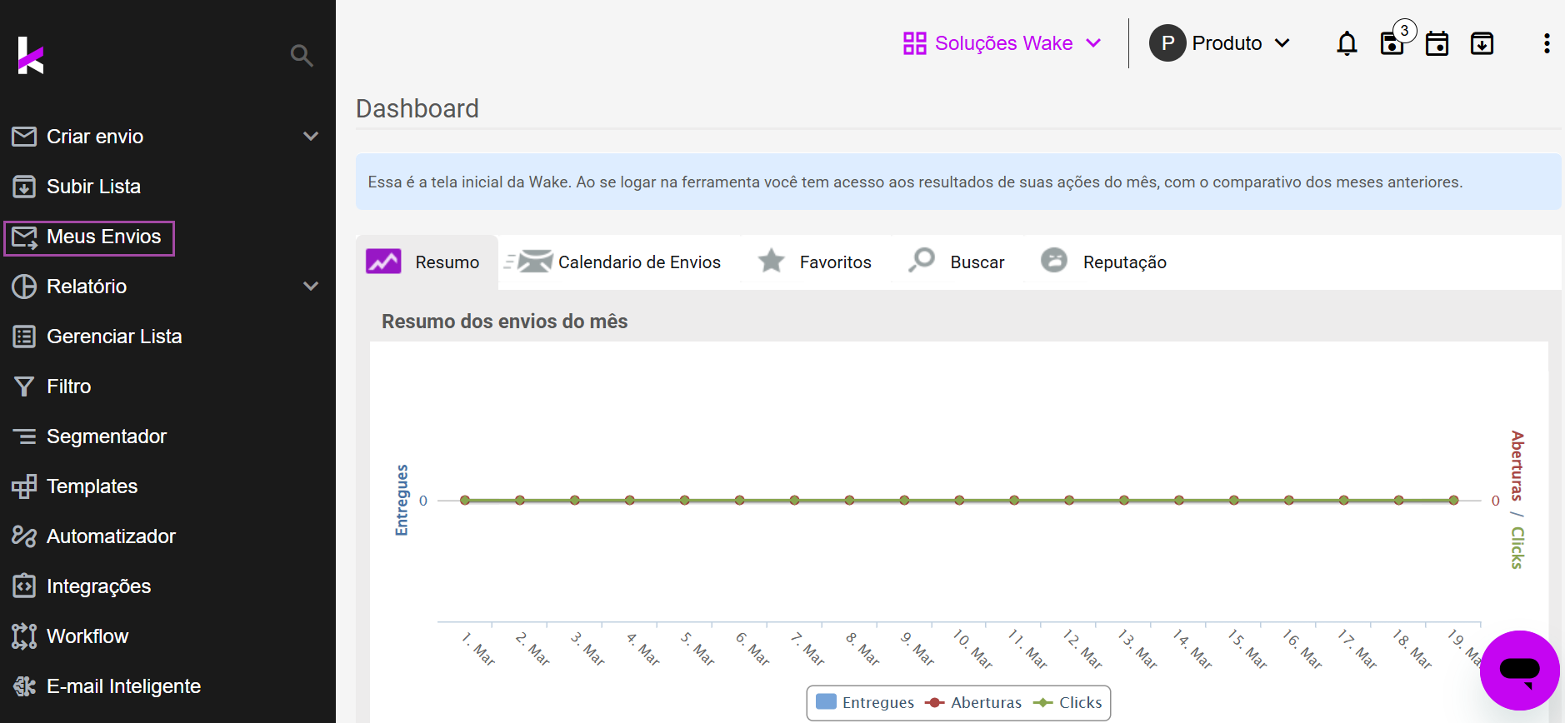Toggle Clicks series in chart legend
This screenshot has height=723, width=1565.
tap(1067, 702)
